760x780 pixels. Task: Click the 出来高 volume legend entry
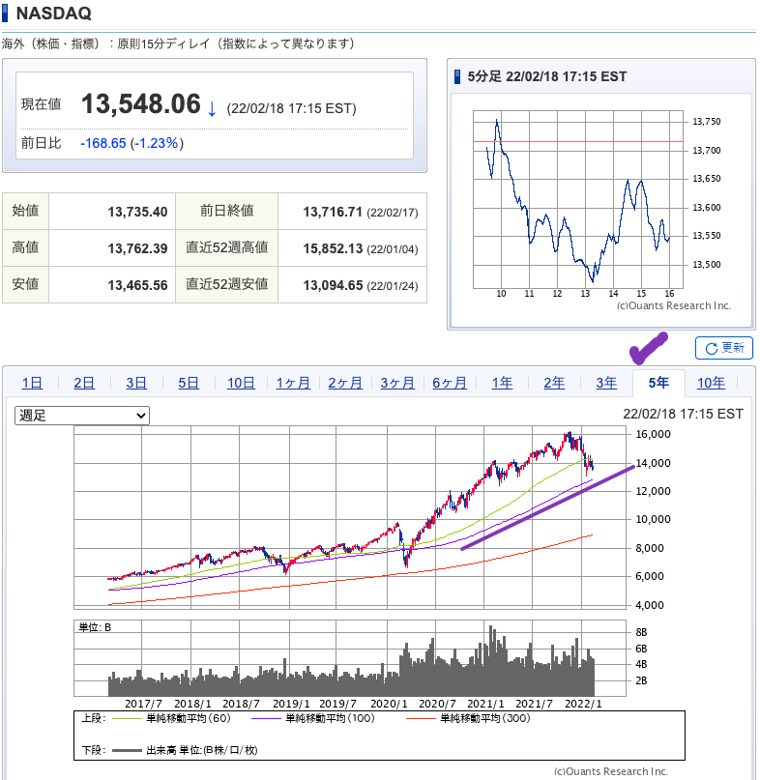tap(185, 750)
